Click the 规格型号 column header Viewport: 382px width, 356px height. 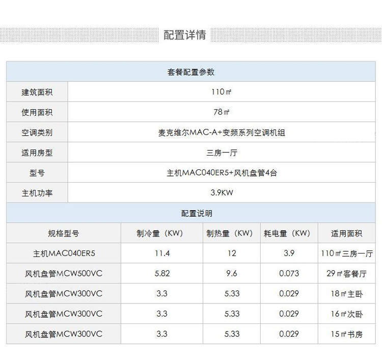pos(64,234)
